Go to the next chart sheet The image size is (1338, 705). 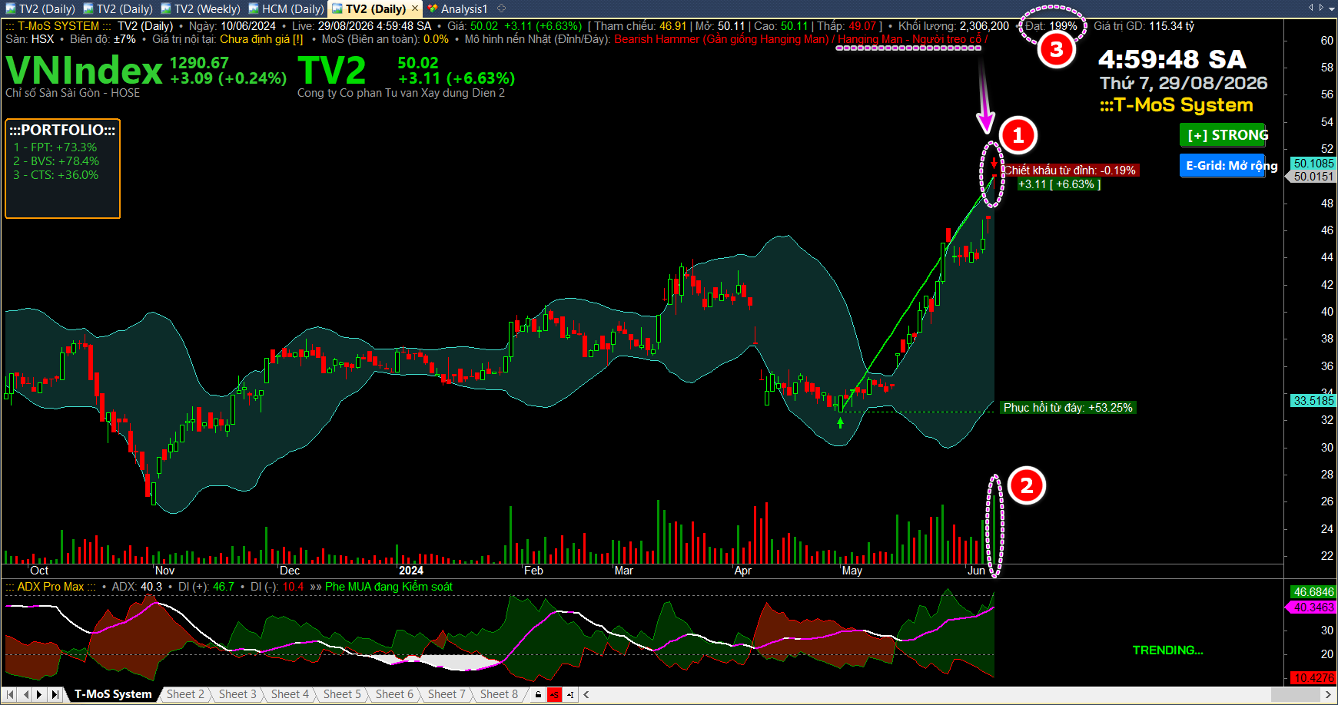[x=40, y=694]
